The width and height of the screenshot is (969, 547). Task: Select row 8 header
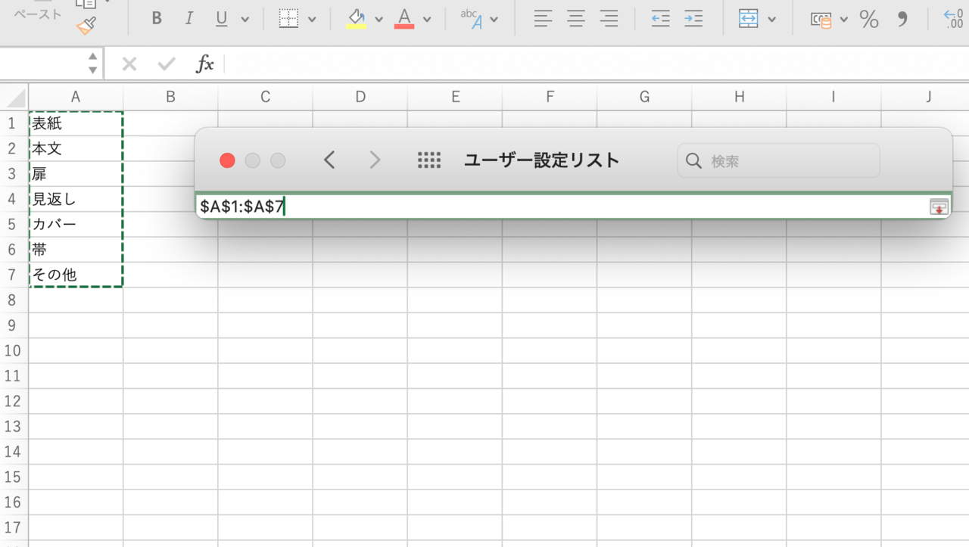point(14,300)
